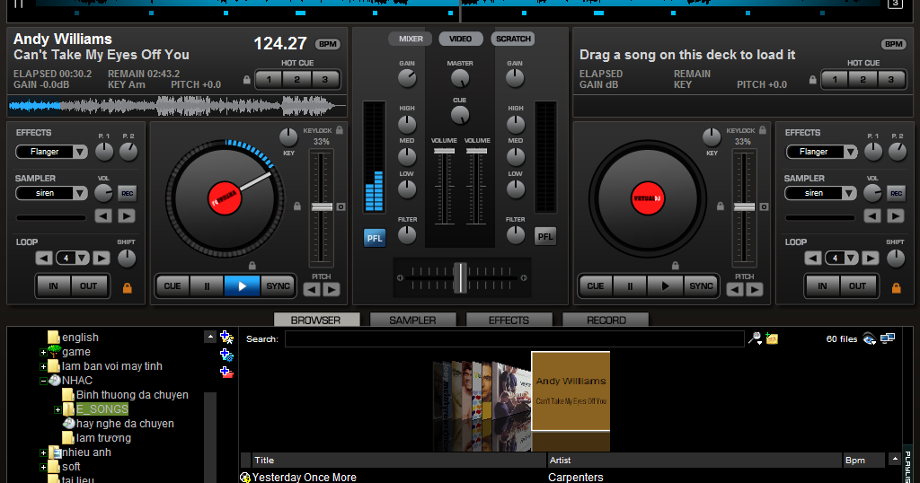Image resolution: width=920 pixels, height=483 pixels.
Task: Click right deck sampler REC button
Action: pyautogui.click(x=896, y=193)
